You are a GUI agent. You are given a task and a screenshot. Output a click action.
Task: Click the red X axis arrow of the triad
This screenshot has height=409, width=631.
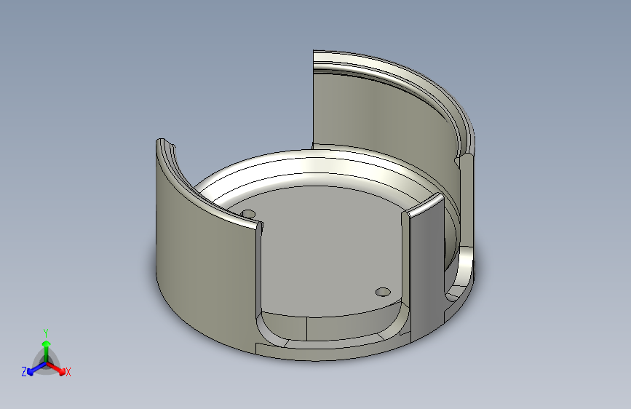click(x=57, y=368)
